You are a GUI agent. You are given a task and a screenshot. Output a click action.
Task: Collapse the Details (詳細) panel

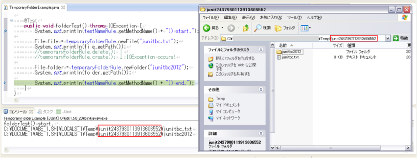261,133
